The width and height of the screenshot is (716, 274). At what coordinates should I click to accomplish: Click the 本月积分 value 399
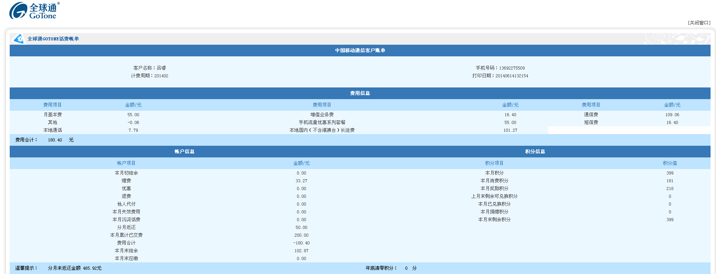pos(670,173)
